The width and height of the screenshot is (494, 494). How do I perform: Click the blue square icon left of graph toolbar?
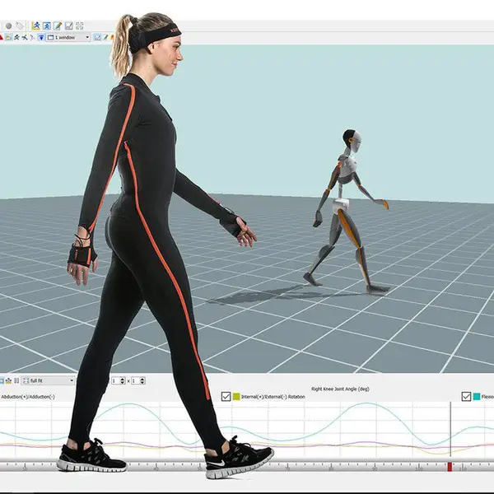pos(2,381)
